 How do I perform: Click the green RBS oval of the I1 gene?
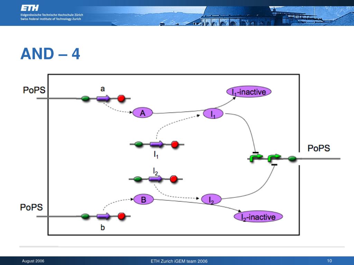pos(139,144)
